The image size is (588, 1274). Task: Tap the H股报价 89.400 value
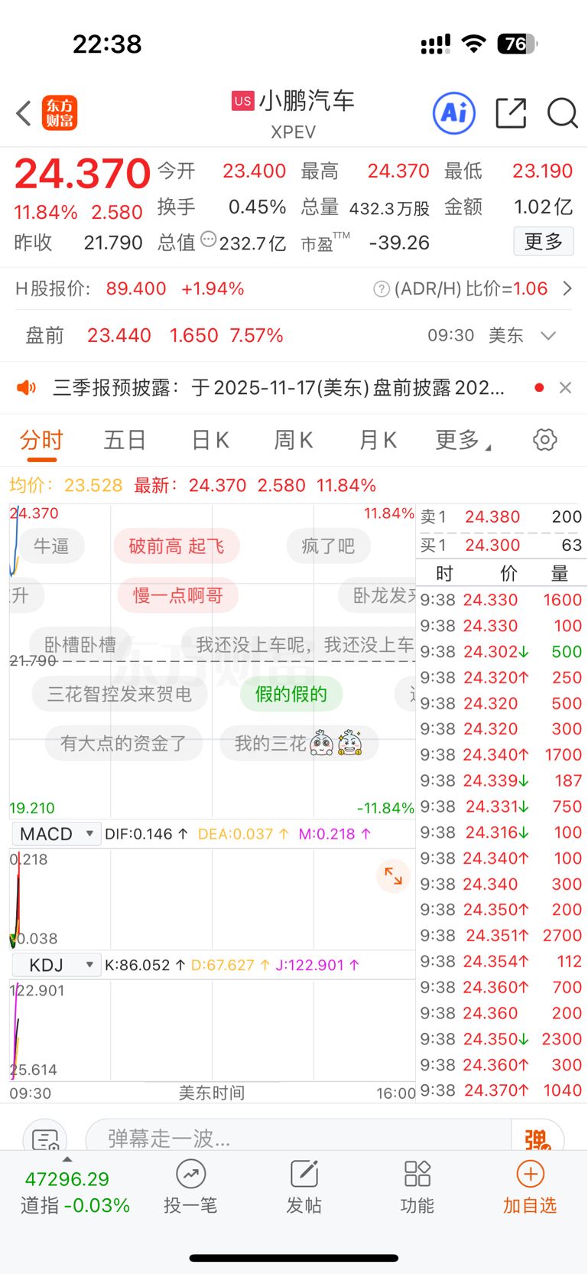[136, 289]
